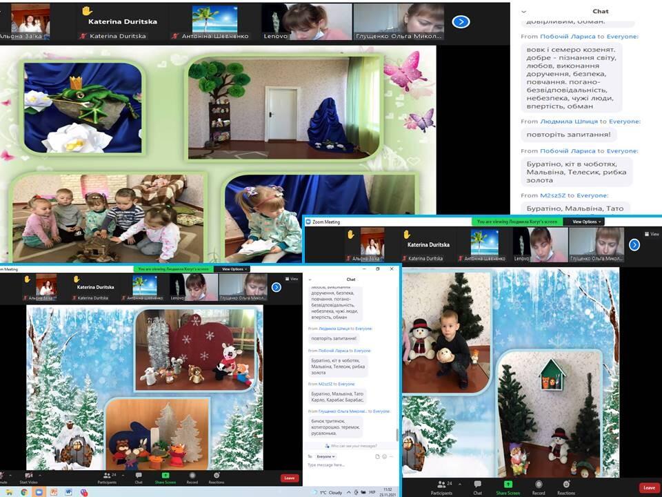662x497 pixels.
Task: Expand the Participants caret in the puppets-slide window
Action: (x=123, y=475)
